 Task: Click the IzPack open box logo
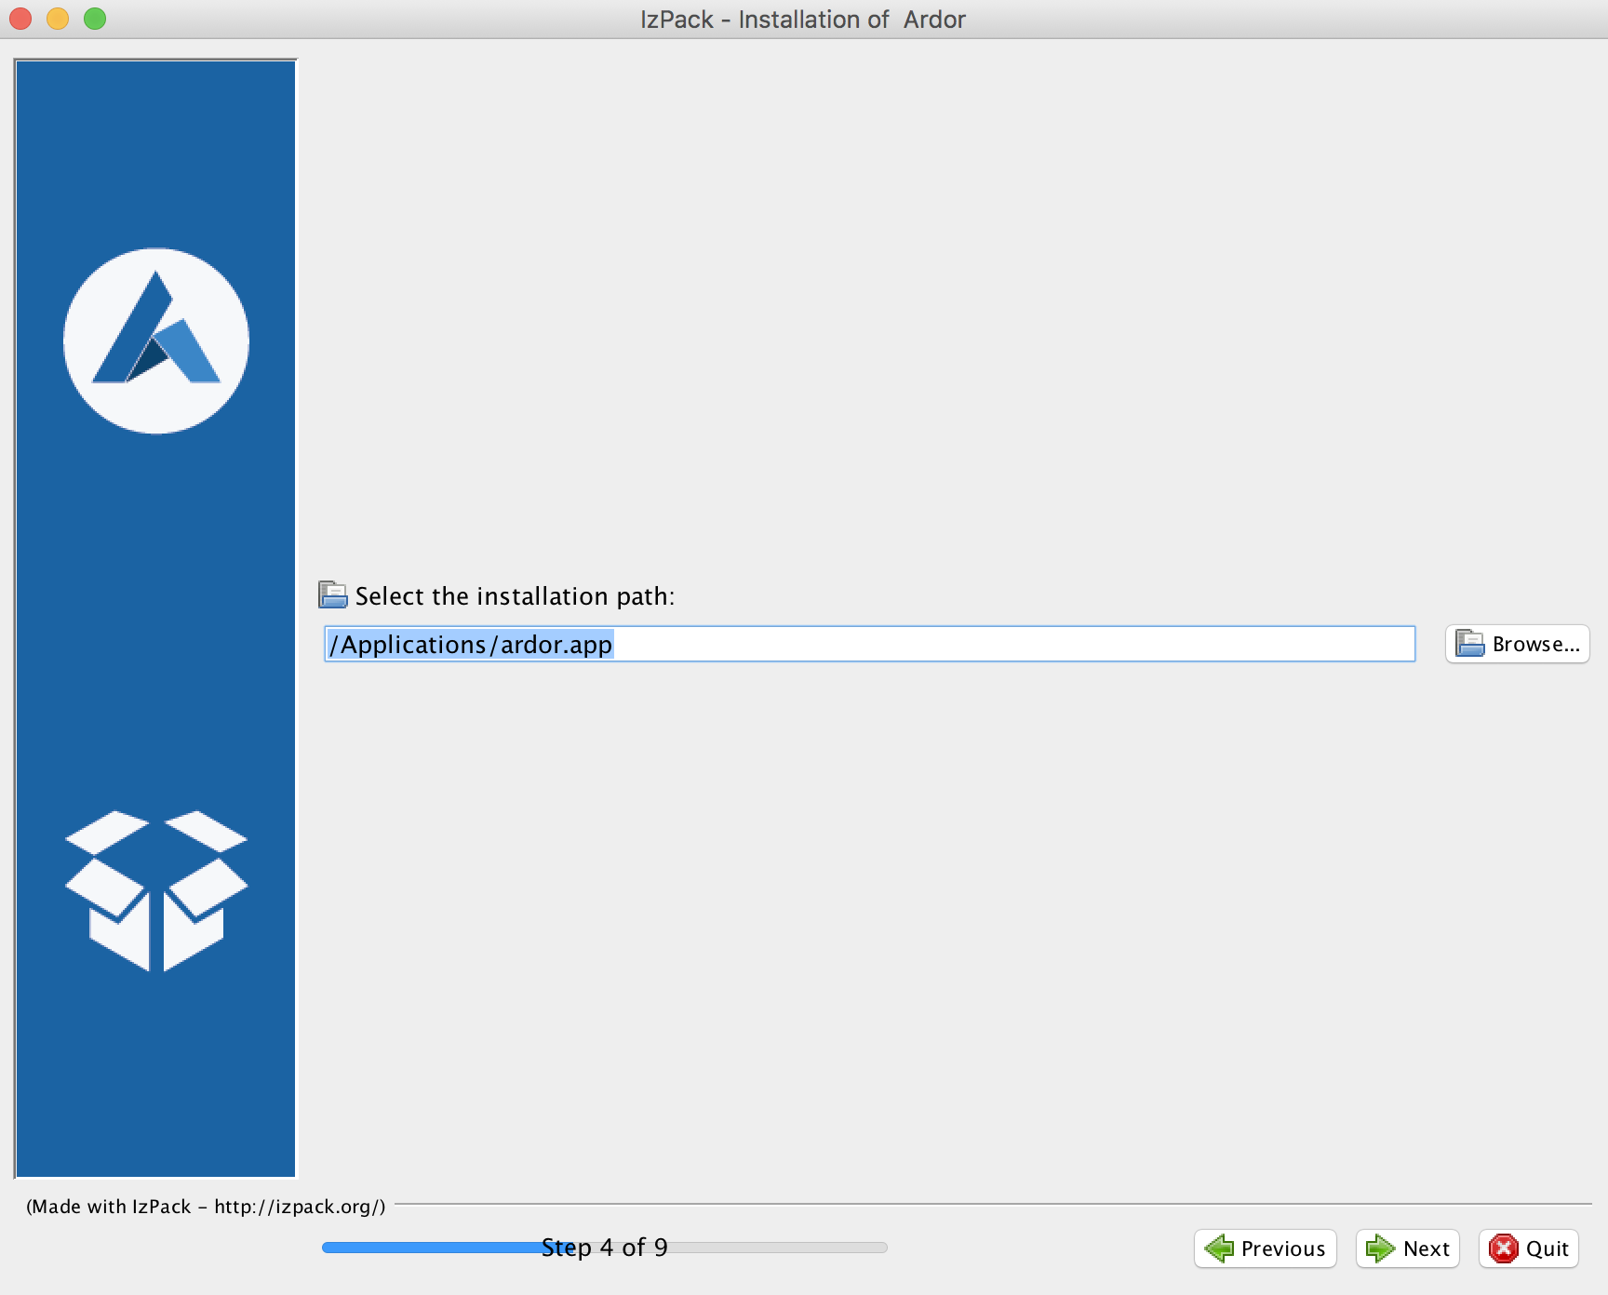point(156,890)
